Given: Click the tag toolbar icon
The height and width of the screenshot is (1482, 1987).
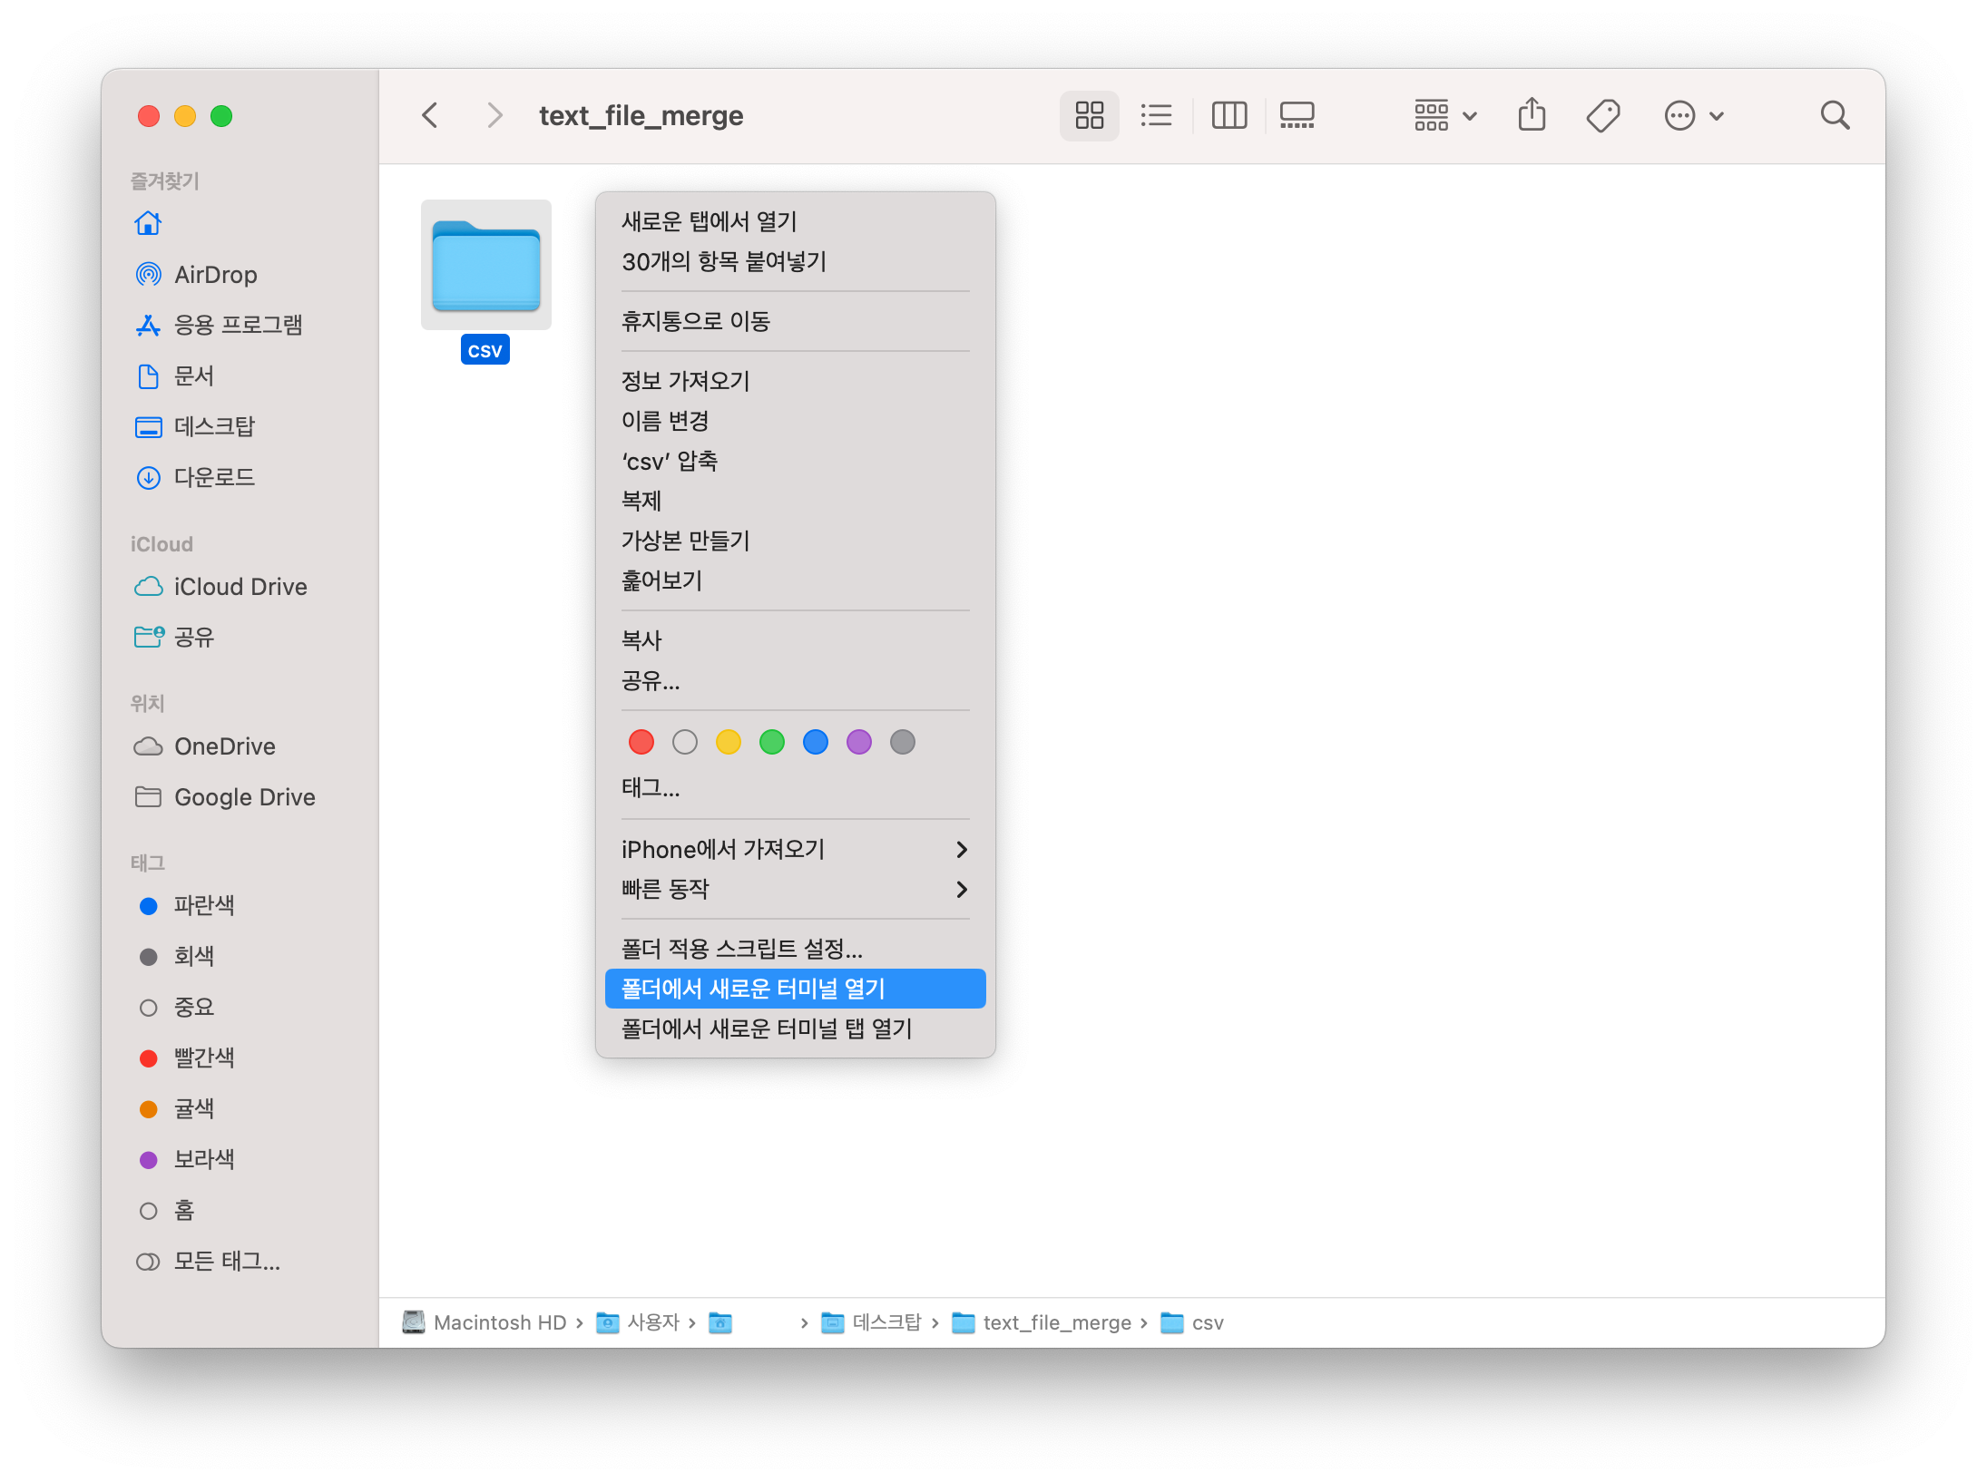Looking at the screenshot, I should [x=1602, y=115].
